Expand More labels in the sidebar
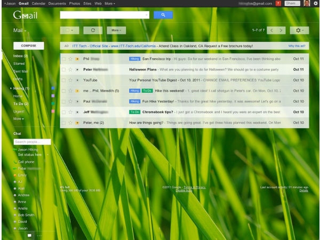The height and width of the screenshot is (240, 320). tap(19, 119)
